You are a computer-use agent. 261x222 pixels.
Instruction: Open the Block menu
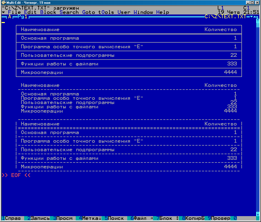48,12
